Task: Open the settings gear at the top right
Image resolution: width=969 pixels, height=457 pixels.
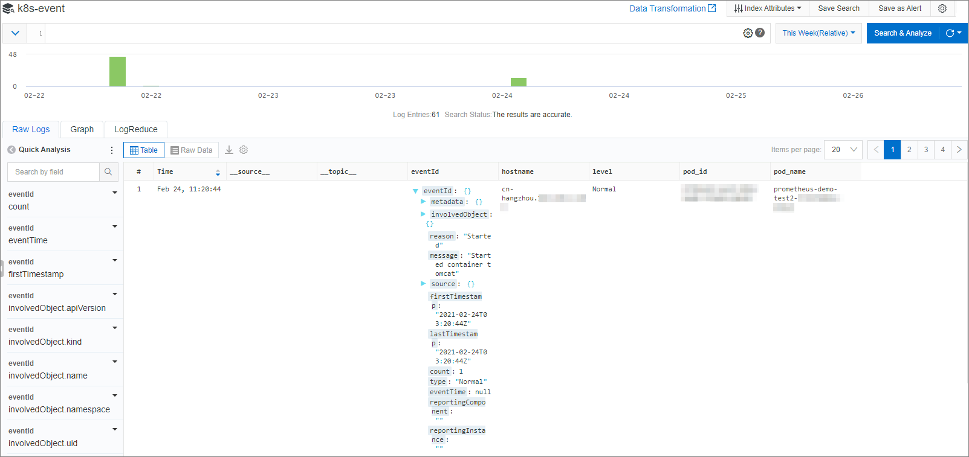Action: 942,8
